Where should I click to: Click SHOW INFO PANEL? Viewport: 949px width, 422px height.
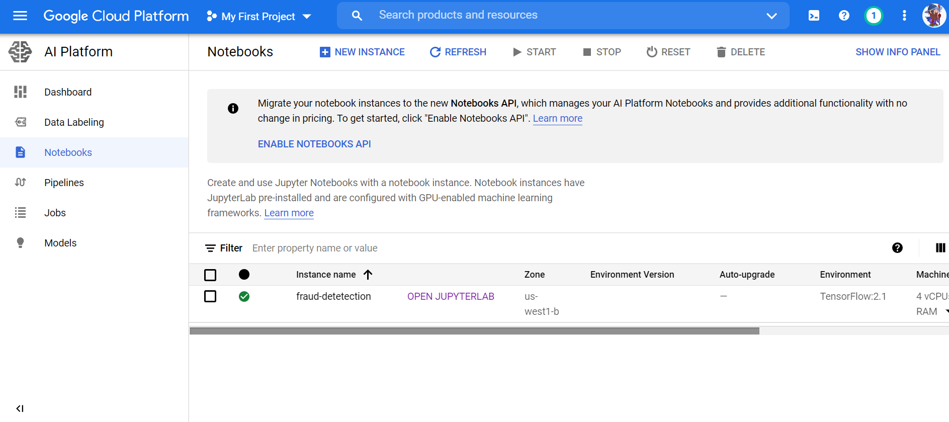coord(898,52)
